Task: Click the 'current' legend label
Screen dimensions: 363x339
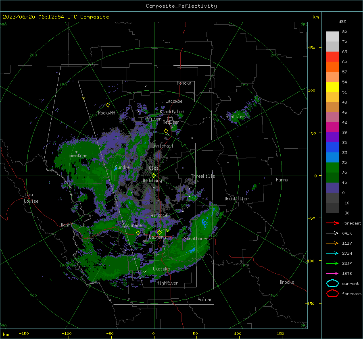Action: click(350, 284)
